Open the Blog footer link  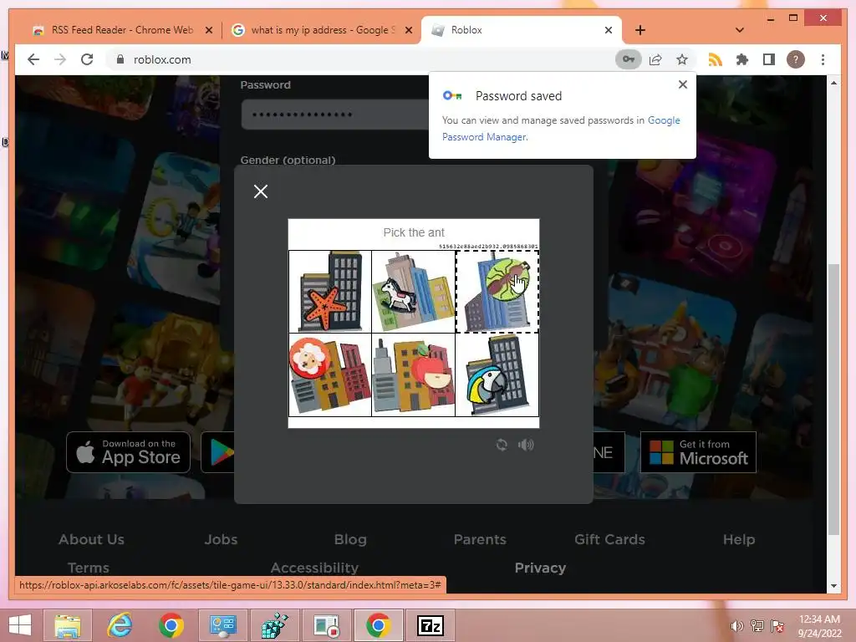[x=350, y=539]
